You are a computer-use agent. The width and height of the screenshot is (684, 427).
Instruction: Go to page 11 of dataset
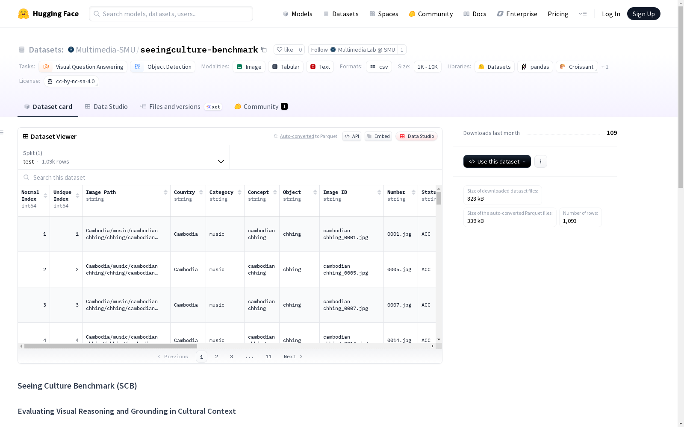269,357
